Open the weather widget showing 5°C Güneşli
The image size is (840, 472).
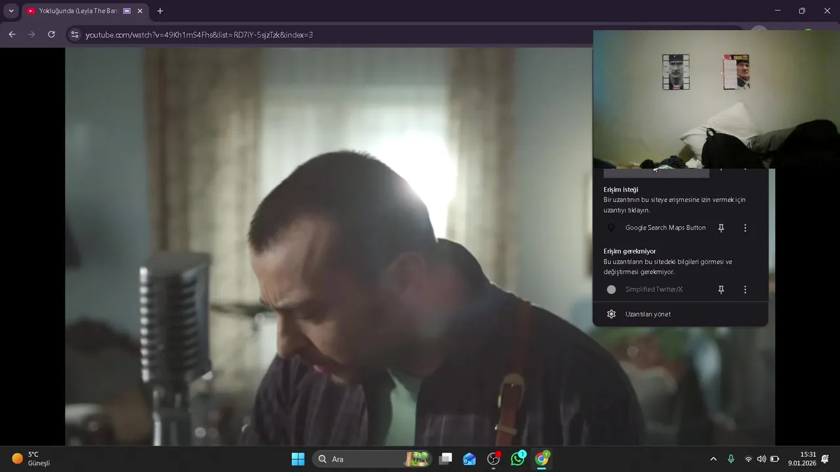click(x=31, y=459)
